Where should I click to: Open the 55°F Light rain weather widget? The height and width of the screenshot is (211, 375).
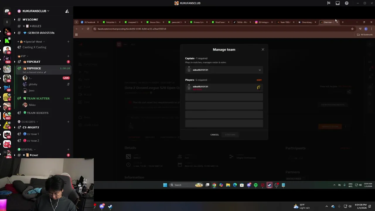(x=302, y=207)
